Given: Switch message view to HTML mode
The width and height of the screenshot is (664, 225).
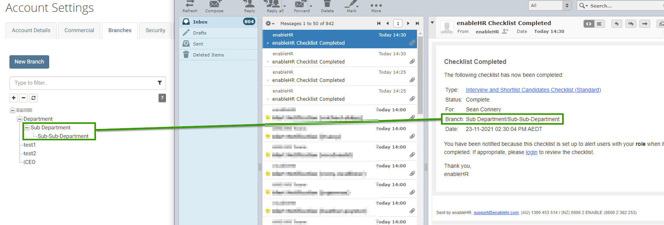Looking at the screenshot, I should point(588,24).
